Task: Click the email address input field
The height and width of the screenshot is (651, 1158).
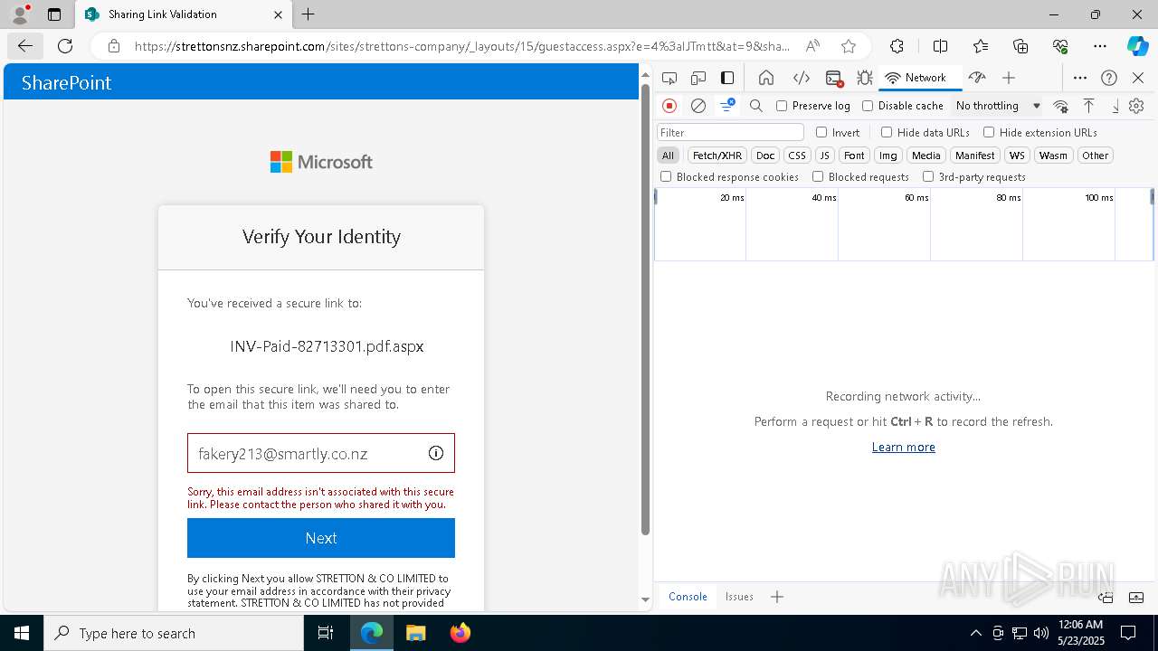Action: point(321,453)
